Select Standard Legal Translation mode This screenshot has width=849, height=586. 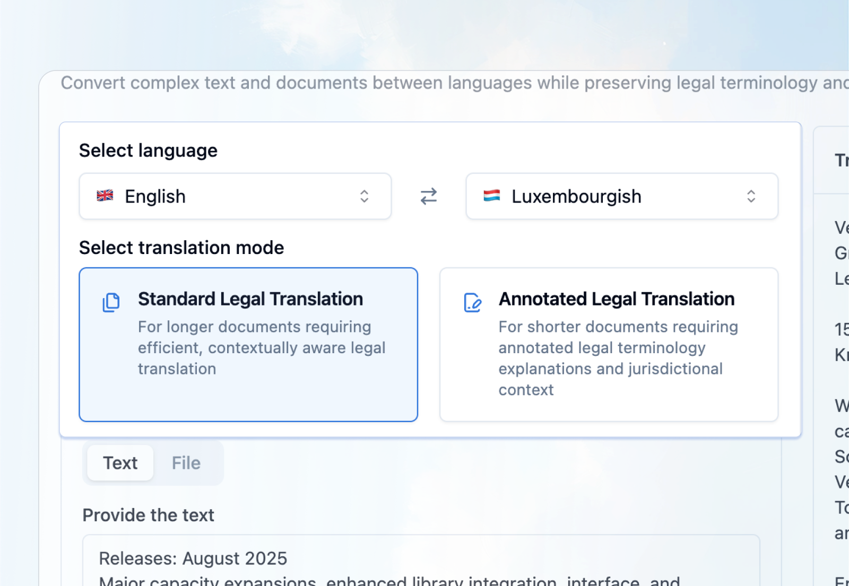248,345
